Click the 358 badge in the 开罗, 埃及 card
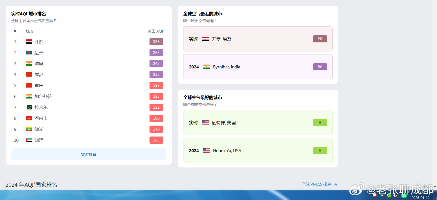This screenshot has width=437, height=200. pyautogui.click(x=320, y=39)
